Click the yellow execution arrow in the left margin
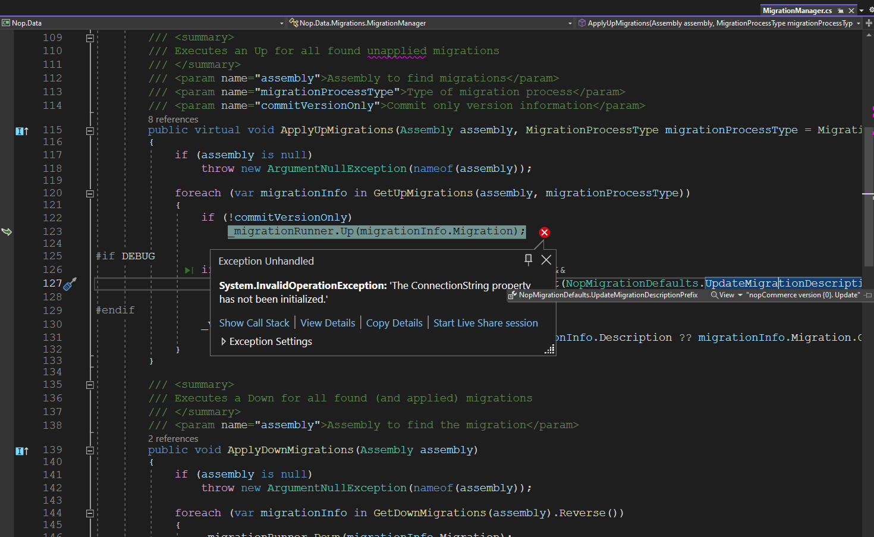The image size is (874, 537). [x=7, y=231]
